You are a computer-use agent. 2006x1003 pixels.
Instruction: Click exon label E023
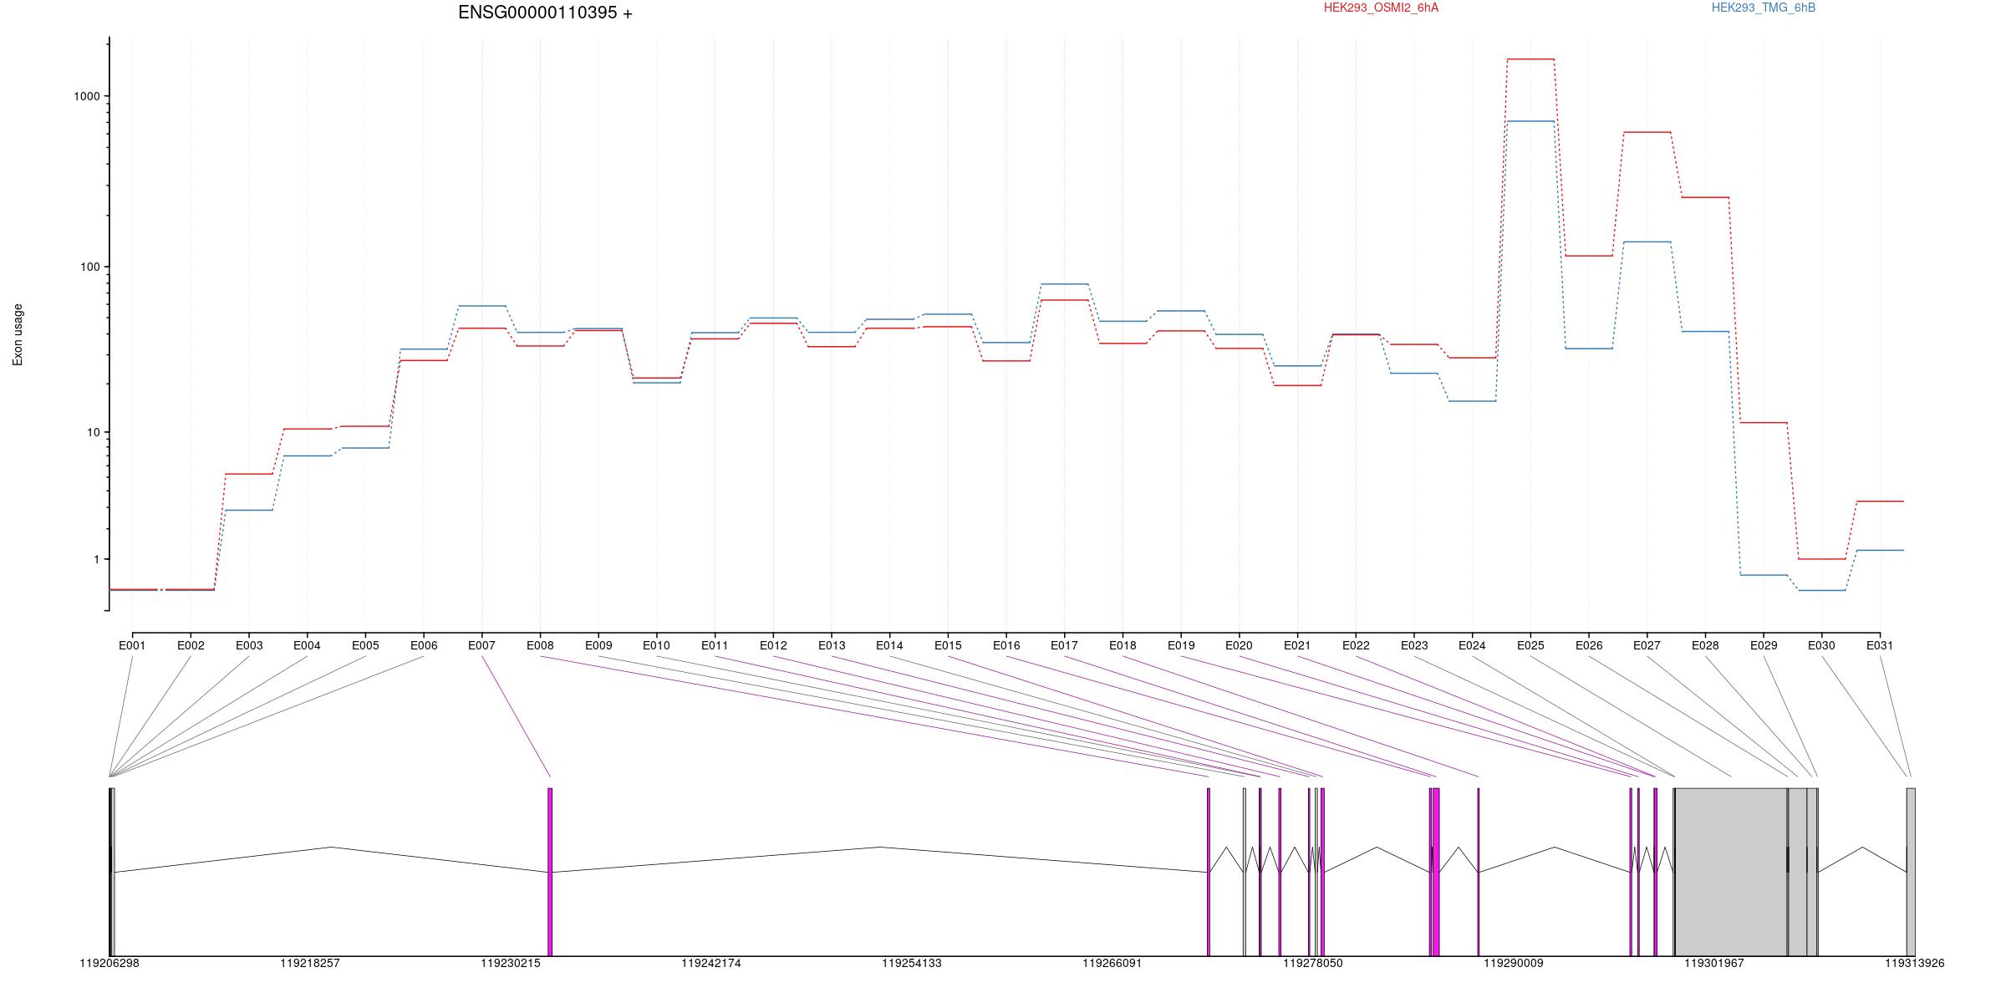point(1414,645)
